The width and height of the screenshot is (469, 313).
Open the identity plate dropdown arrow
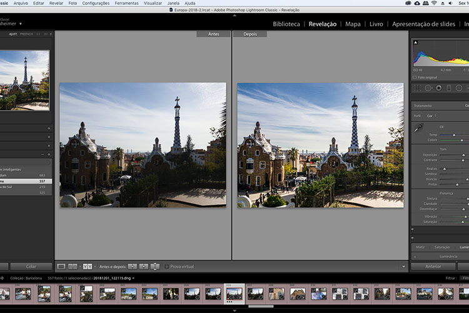click(x=21, y=24)
